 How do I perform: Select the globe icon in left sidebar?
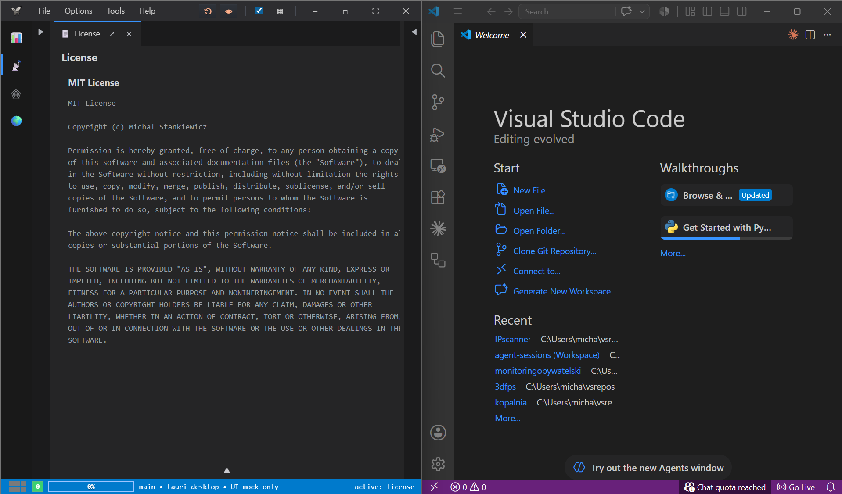[16, 121]
